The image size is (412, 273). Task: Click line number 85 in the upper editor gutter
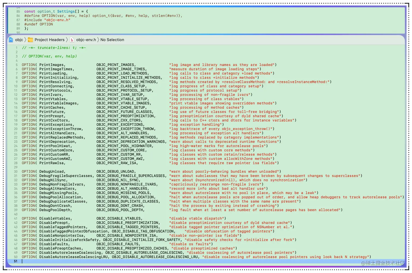[18, 11]
